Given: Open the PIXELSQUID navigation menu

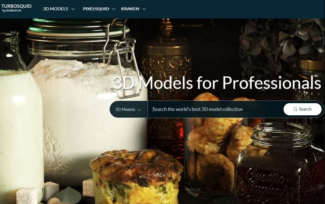Looking at the screenshot, I should (96, 9).
